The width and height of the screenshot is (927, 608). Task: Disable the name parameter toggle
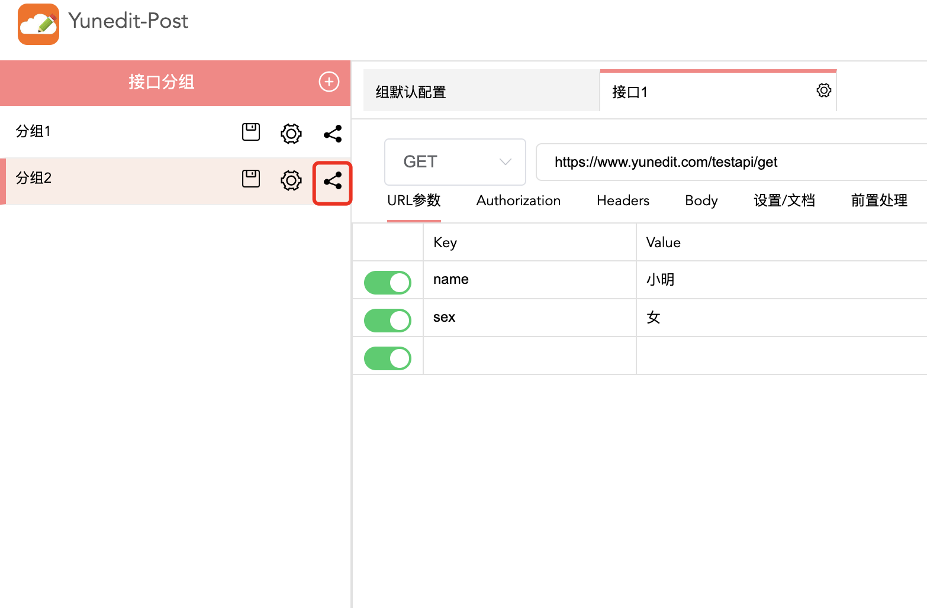coord(388,282)
